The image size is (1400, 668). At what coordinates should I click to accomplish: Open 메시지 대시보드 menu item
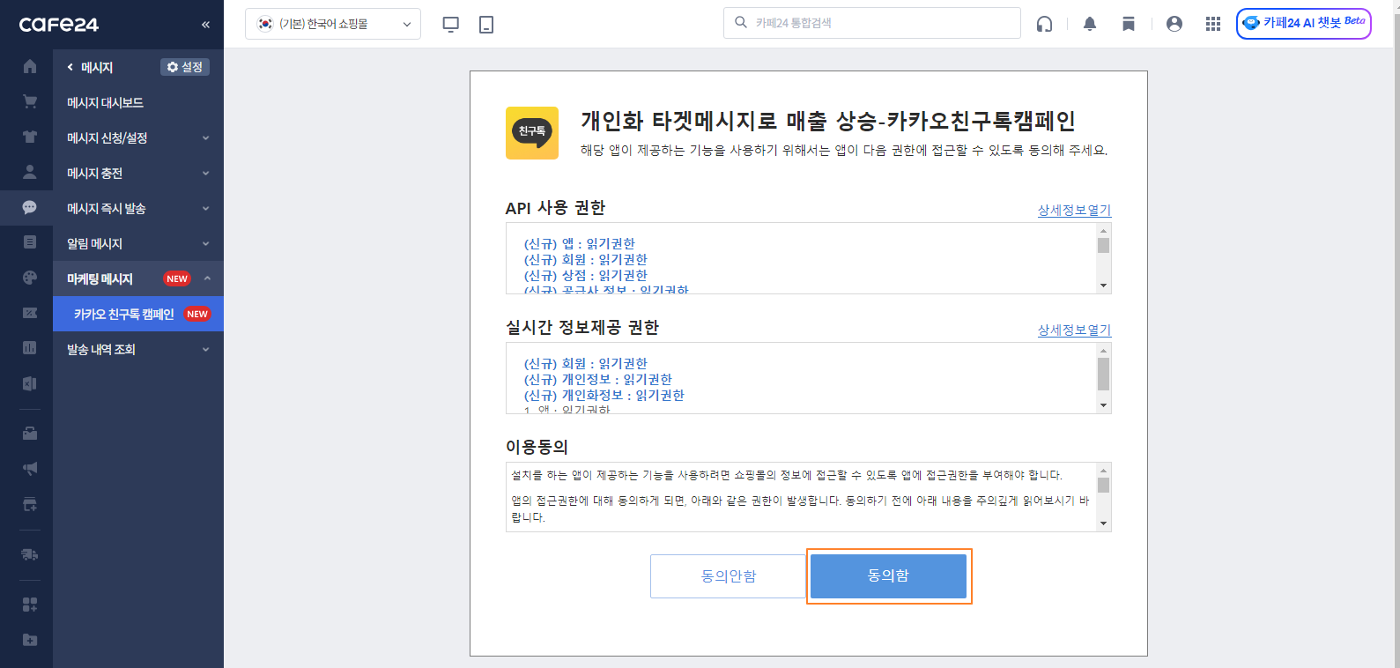(106, 102)
